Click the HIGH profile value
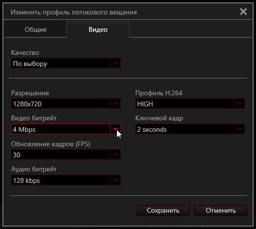Image resolution: width=256 pixels, height=229 pixels. click(185, 103)
